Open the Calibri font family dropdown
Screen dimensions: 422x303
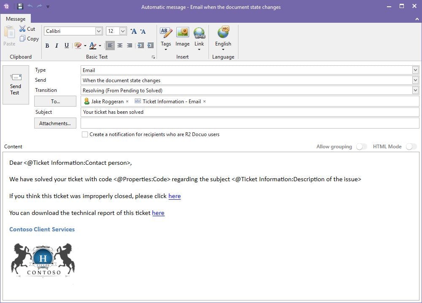[98, 31]
